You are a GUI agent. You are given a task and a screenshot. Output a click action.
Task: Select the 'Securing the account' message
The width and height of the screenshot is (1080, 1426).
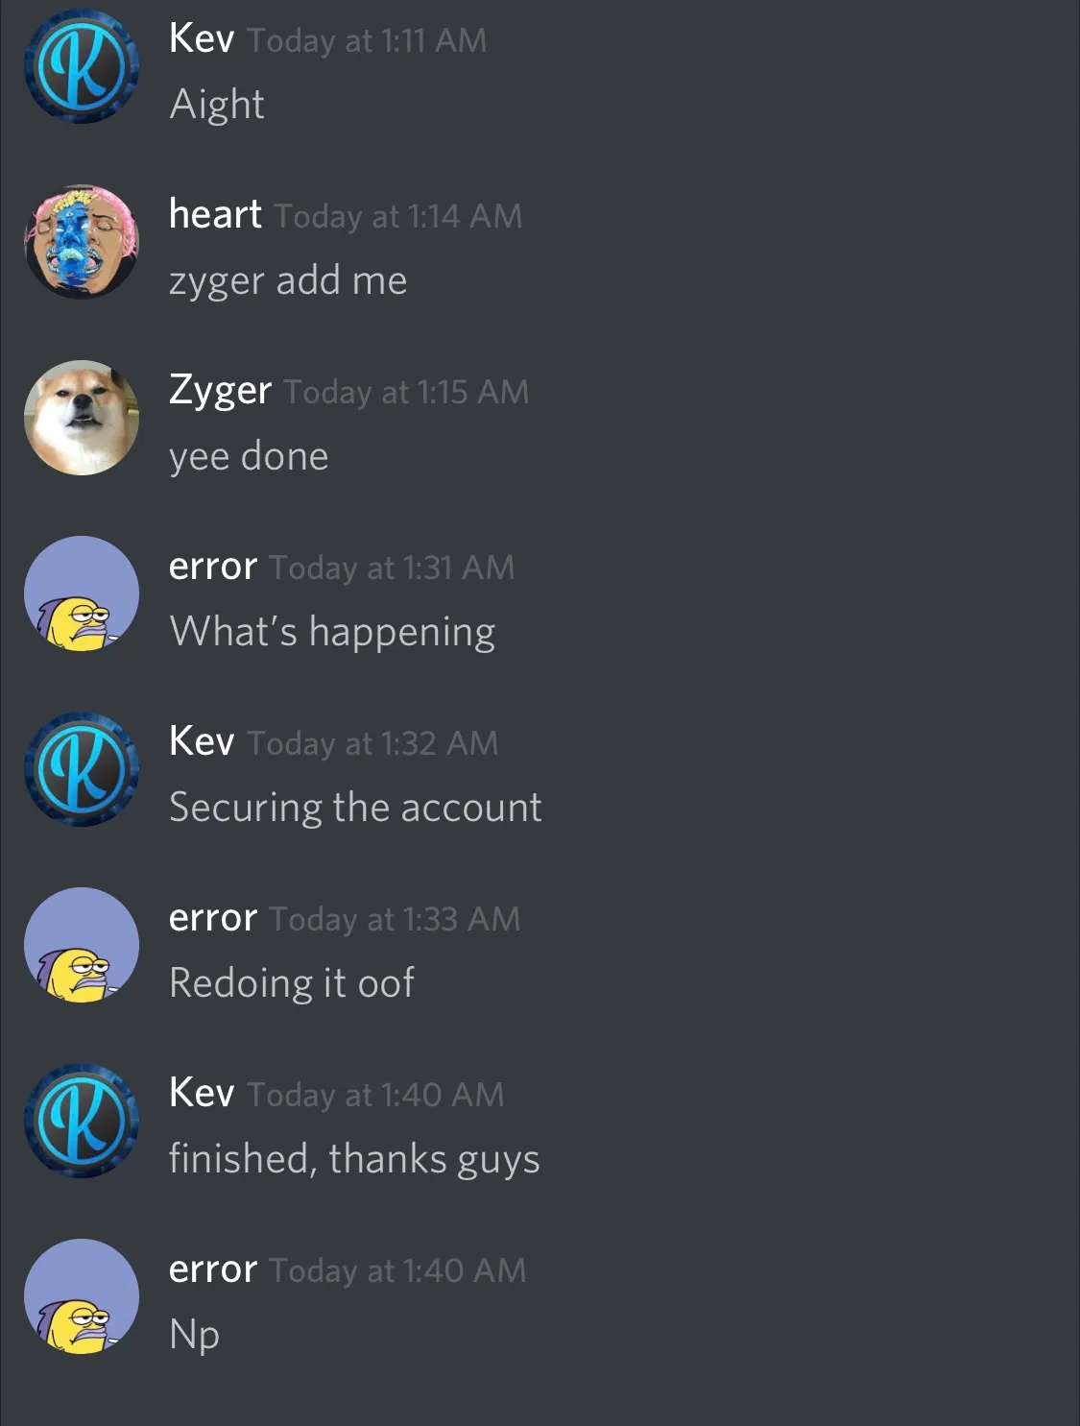tap(355, 808)
